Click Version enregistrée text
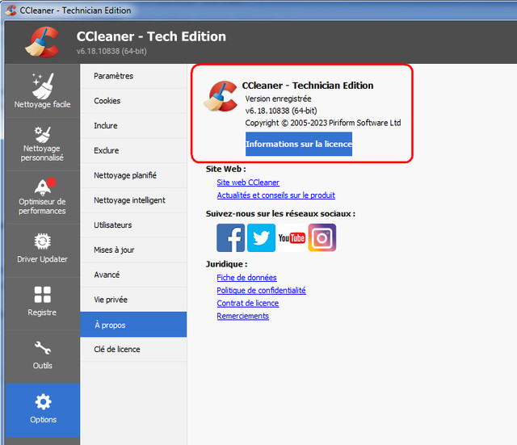 click(278, 99)
